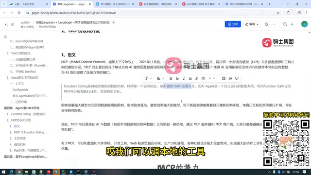Apply italic formatting in floating toolbar

(184, 78)
